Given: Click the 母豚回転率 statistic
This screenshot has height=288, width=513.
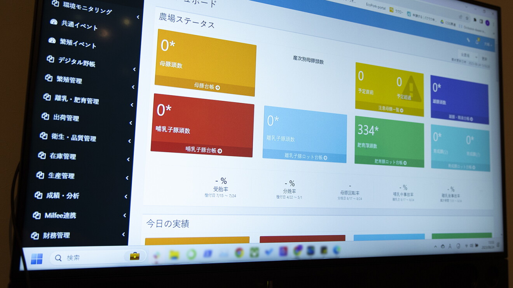Looking at the screenshot, I should click(349, 192).
